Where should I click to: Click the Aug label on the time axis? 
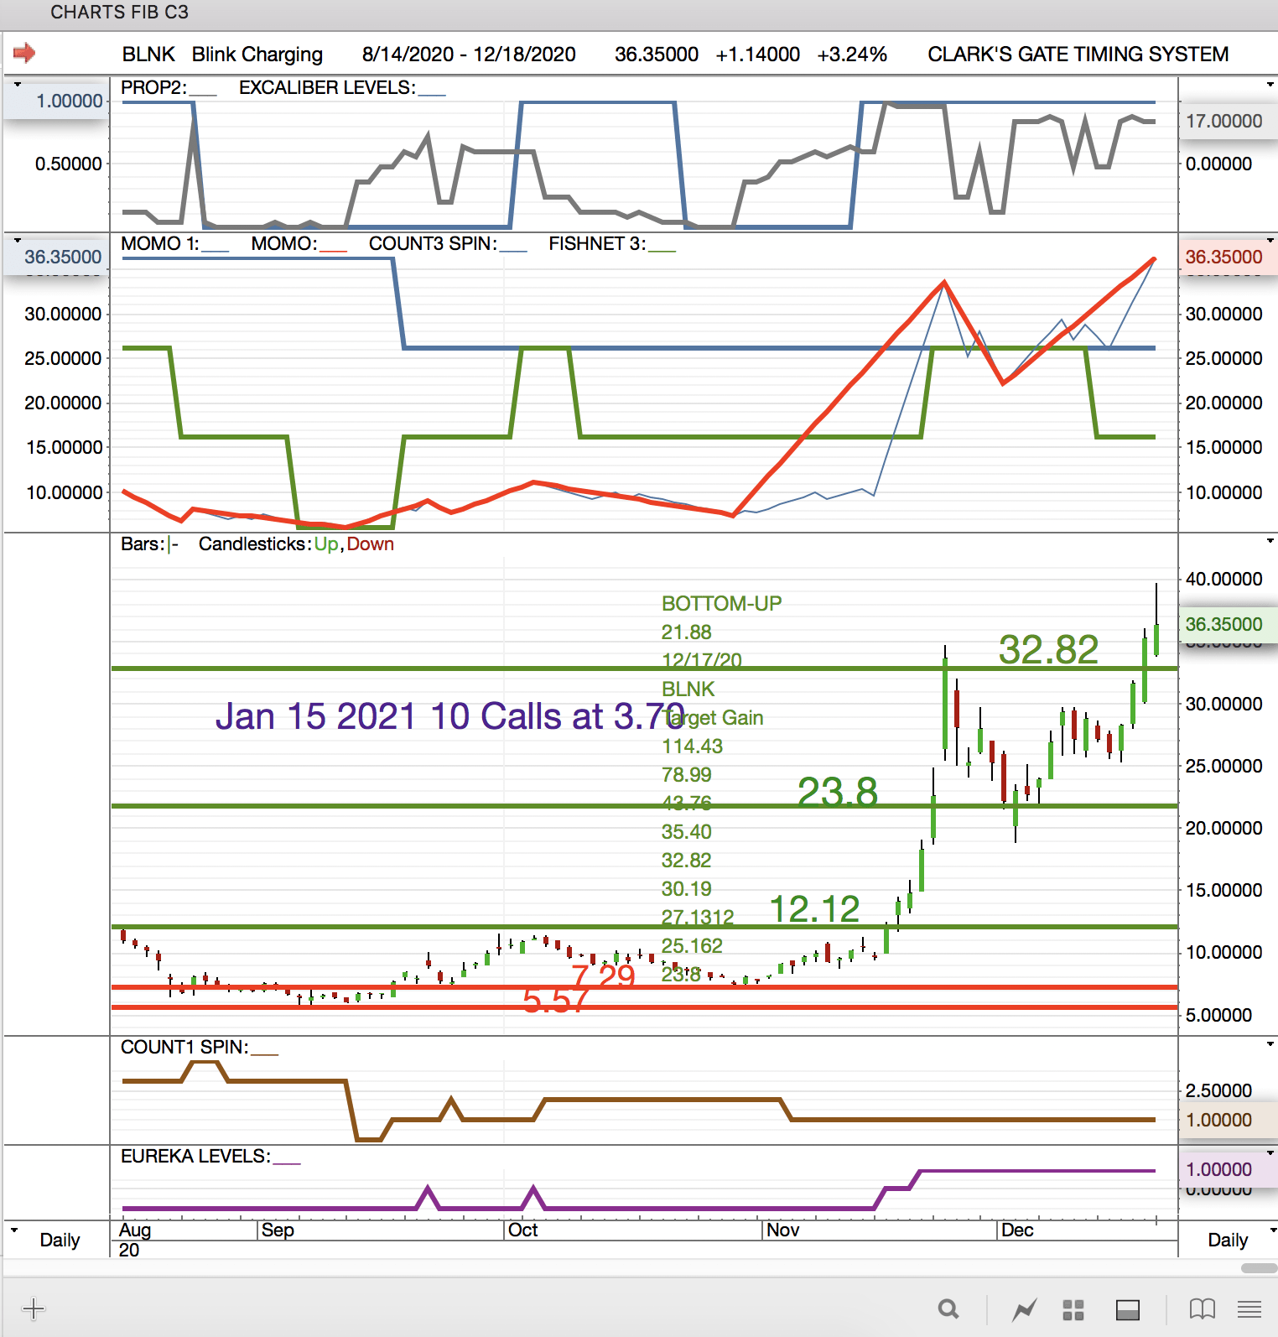(x=135, y=1230)
